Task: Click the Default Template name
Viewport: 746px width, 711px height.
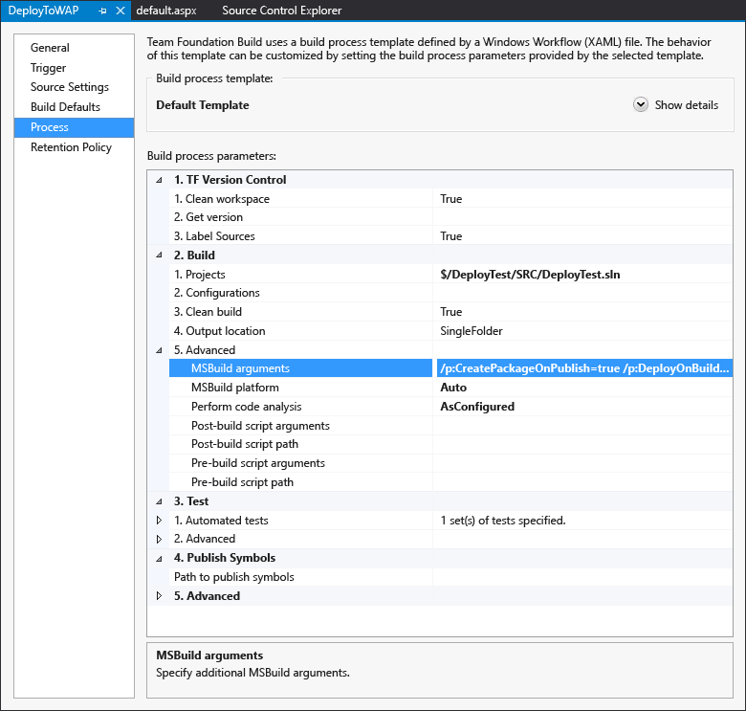Action: point(202,105)
